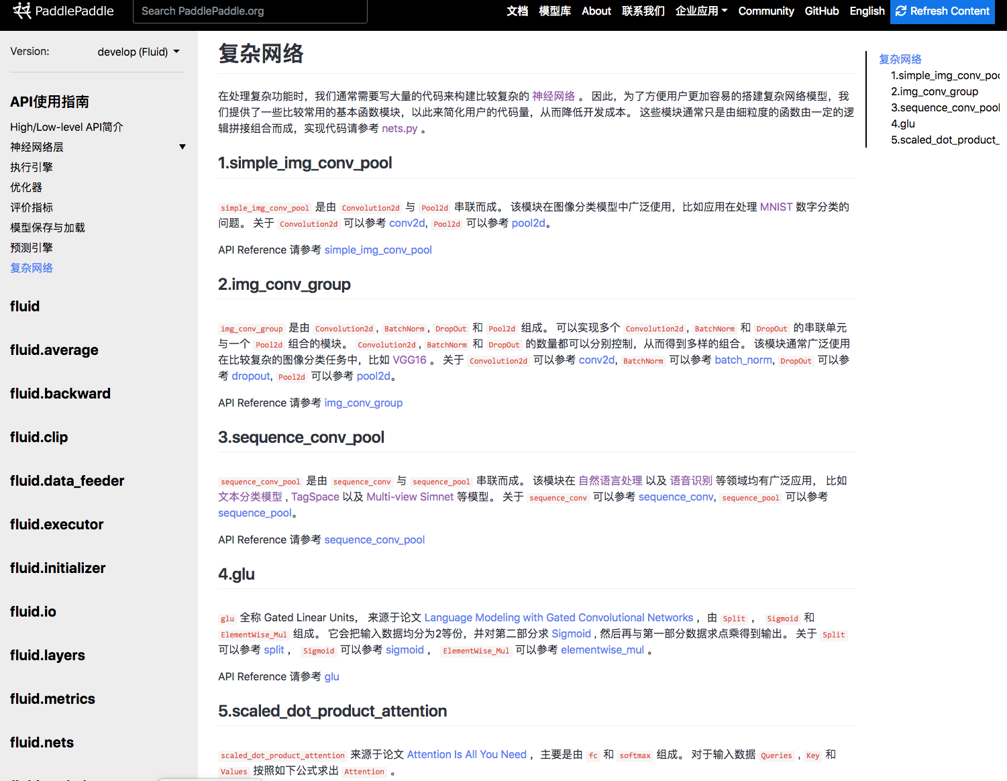1007x781 pixels.
Task: Expand the 神经网络层 sidebar arrow
Action: click(182, 147)
